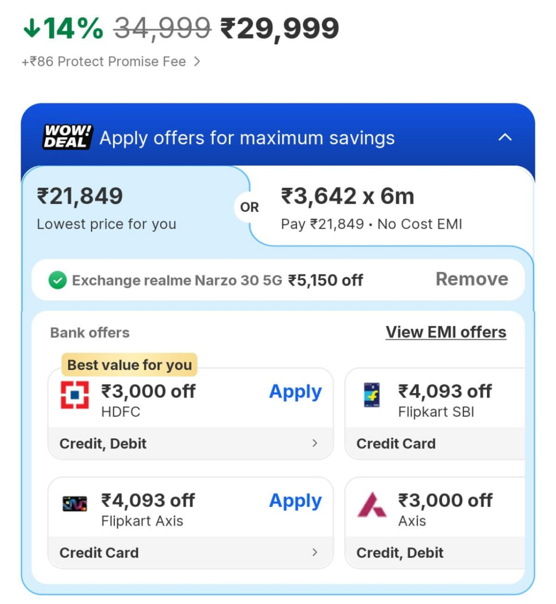Expand Flipkart Axis Credit Card details
This screenshot has width=556, height=604.
point(315,552)
